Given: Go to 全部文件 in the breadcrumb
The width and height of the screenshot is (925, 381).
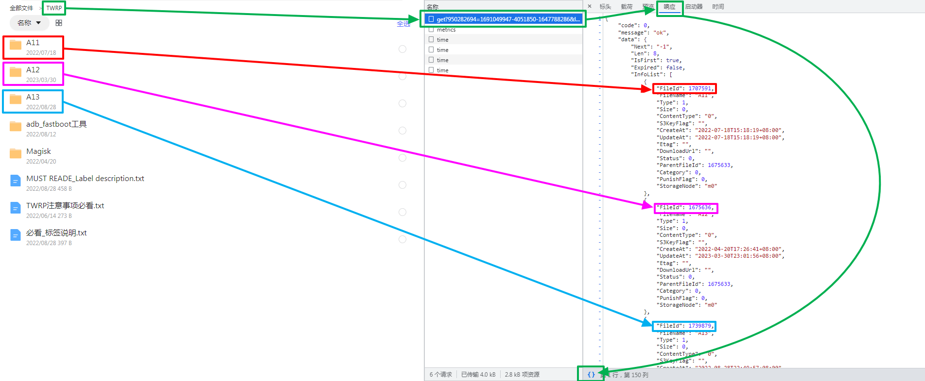Looking at the screenshot, I should click(x=21, y=8).
